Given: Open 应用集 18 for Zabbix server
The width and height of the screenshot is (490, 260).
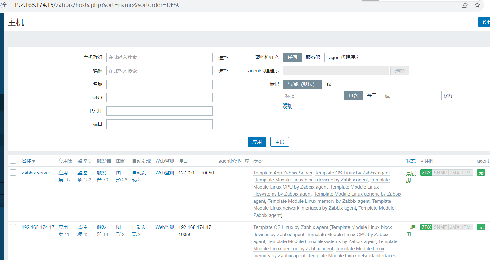Looking at the screenshot, I should click(x=64, y=176).
